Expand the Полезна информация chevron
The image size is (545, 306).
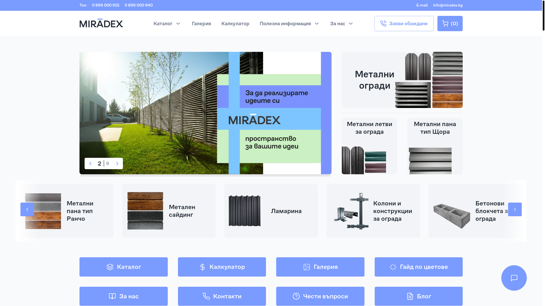coord(317,24)
